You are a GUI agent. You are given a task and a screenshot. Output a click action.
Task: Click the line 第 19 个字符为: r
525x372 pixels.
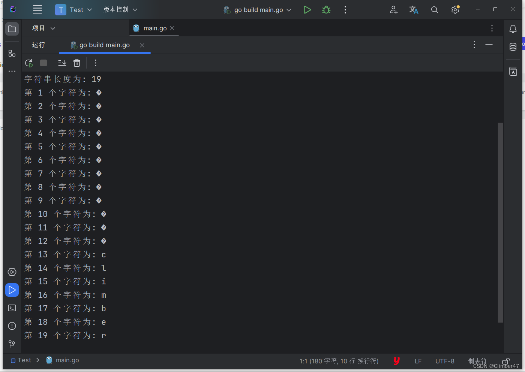tap(65, 336)
